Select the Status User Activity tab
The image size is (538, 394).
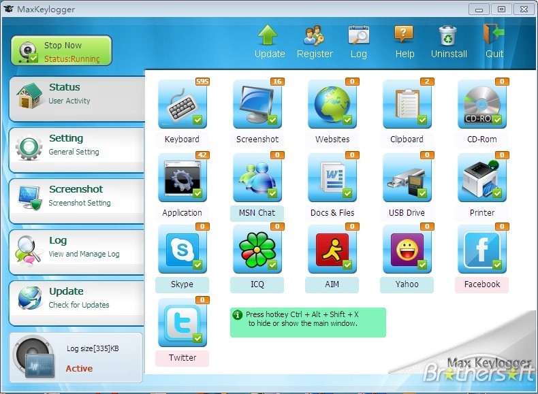[x=77, y=99]
